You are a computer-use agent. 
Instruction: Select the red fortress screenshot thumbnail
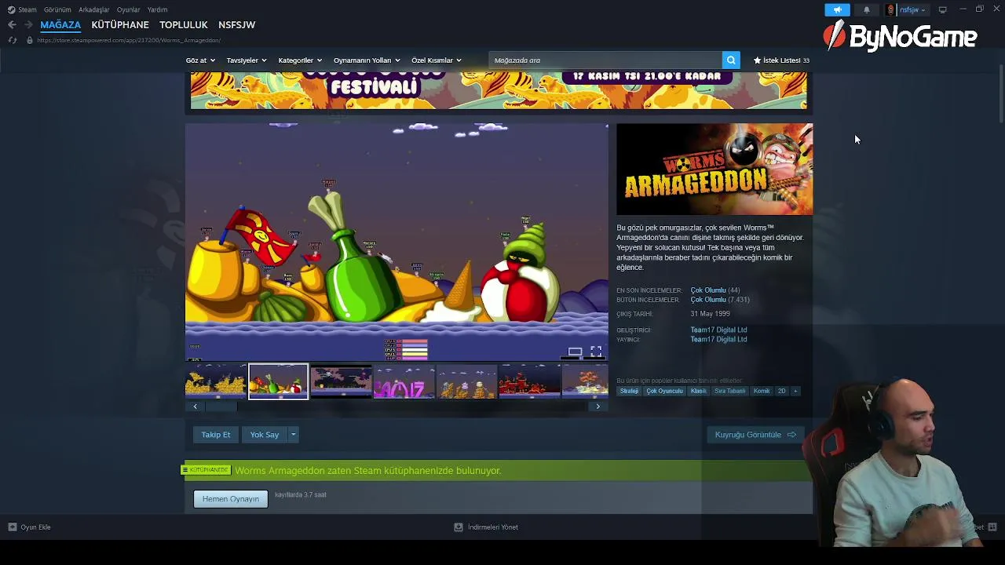[x=529, y=381]
